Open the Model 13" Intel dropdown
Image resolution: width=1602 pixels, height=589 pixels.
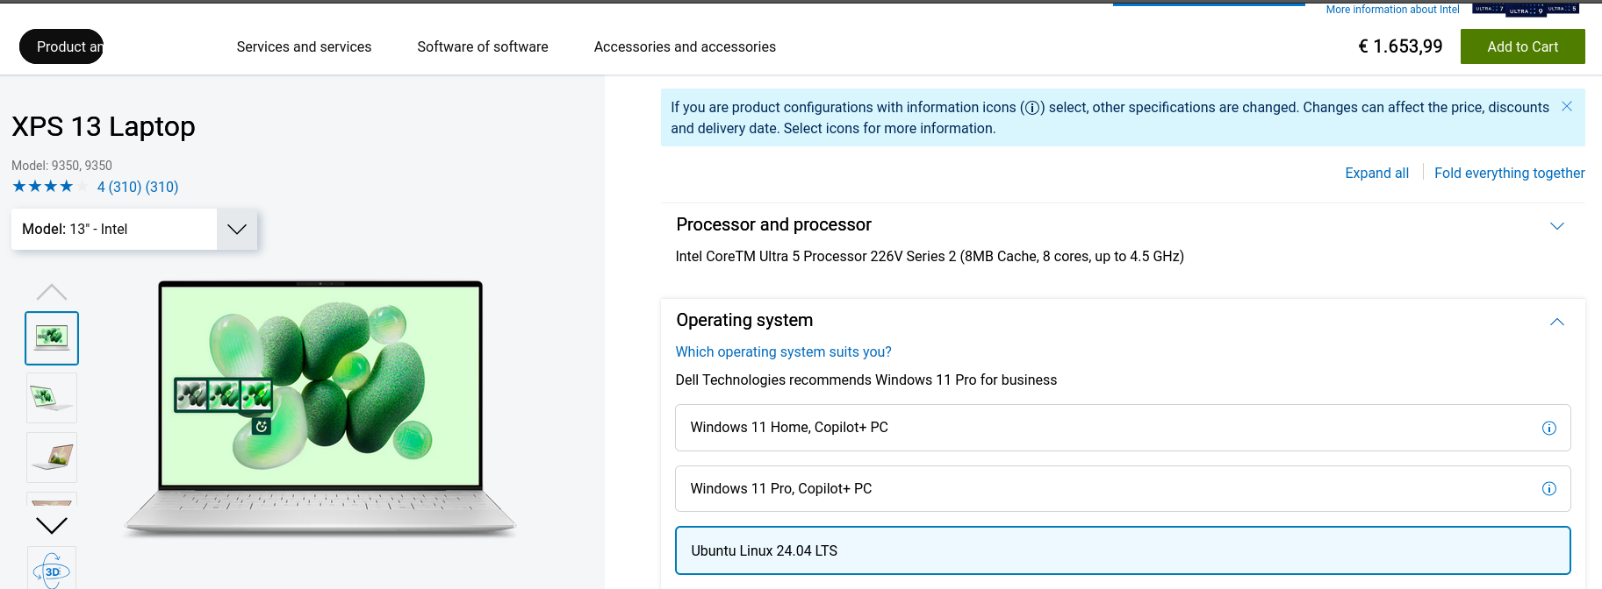coord(134,229)
